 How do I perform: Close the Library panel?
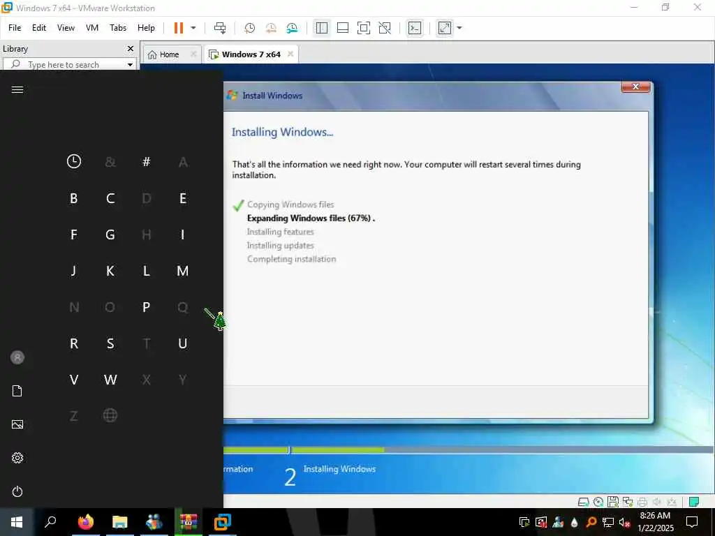131,48
